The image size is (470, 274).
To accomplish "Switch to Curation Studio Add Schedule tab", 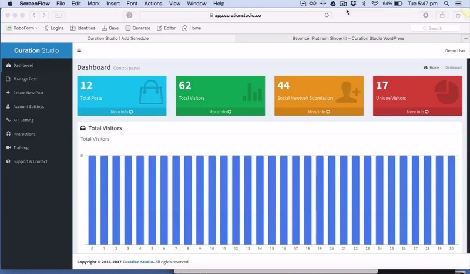I will pyautogui.click(x=118, y=38).
